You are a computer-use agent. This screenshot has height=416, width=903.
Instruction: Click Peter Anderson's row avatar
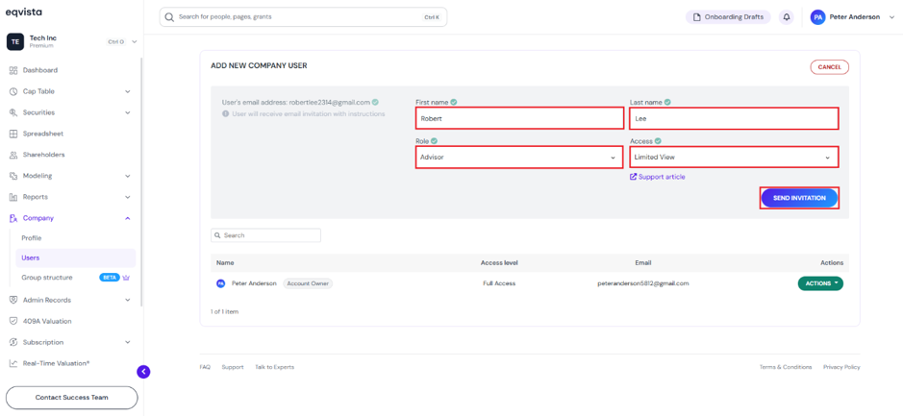pos(220,283)
